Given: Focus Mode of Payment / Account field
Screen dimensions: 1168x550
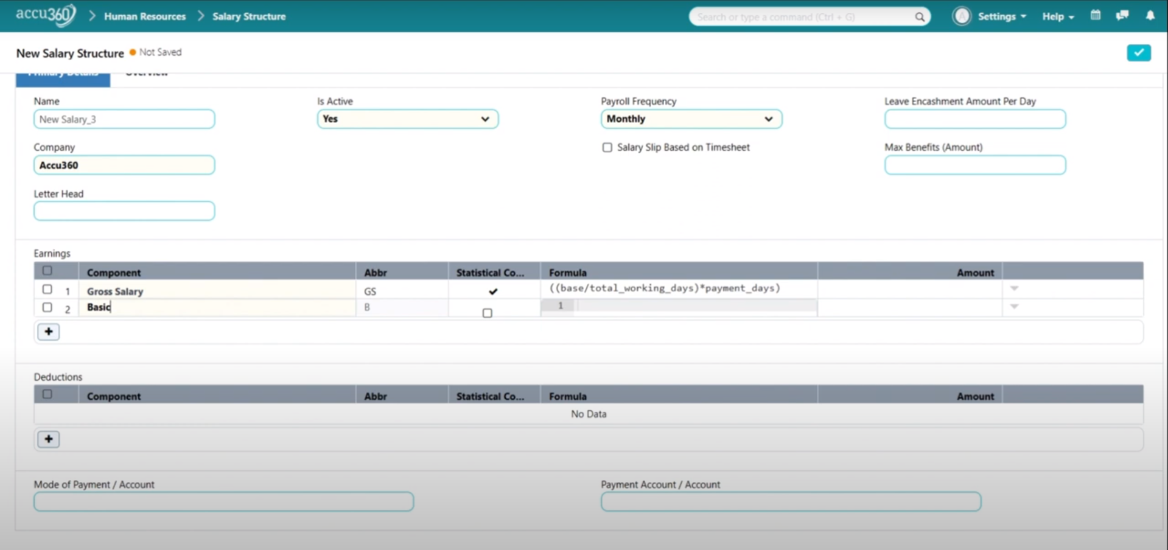Looking at the screenshot, I should pos(224,501).
